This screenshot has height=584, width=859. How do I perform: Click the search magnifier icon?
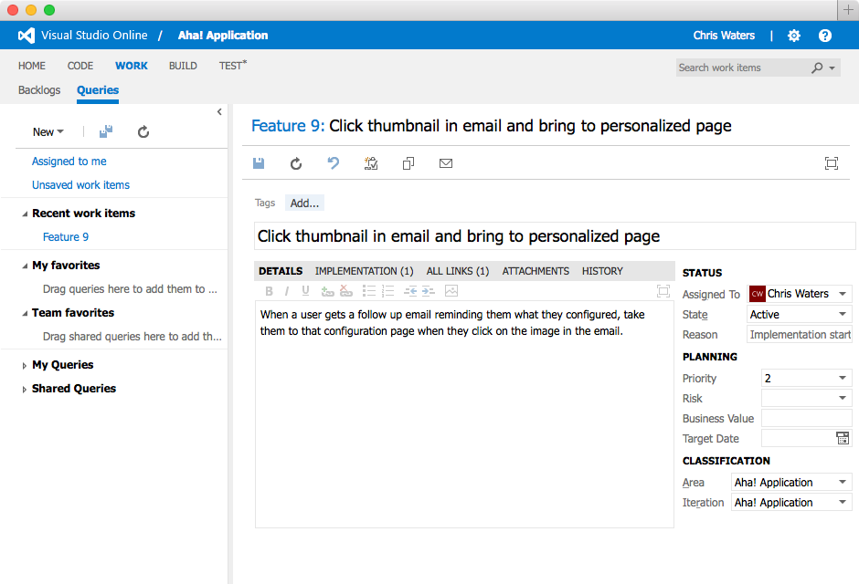[x=817, y=68]
